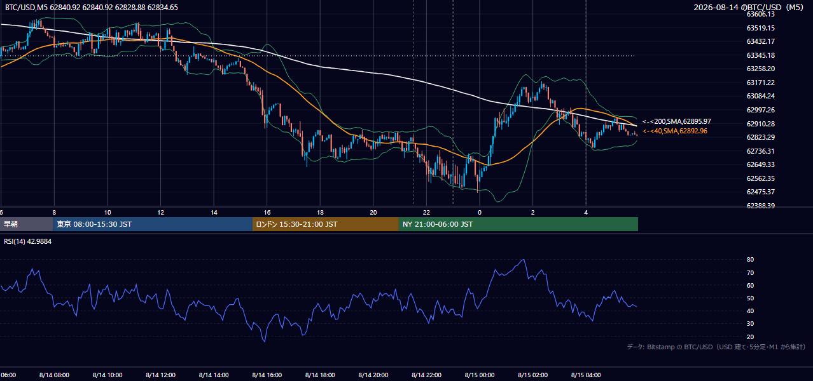Screen dimensions: 813x381
Task: Click price axis label 62910.28
Action: tap(760, 124)
